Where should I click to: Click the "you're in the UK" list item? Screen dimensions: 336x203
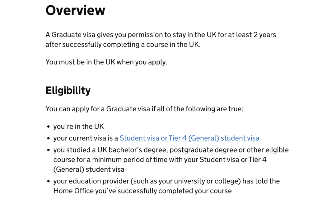[x=79, y=126]
